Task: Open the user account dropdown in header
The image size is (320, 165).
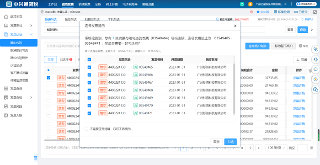Action: tap(307, 4)
